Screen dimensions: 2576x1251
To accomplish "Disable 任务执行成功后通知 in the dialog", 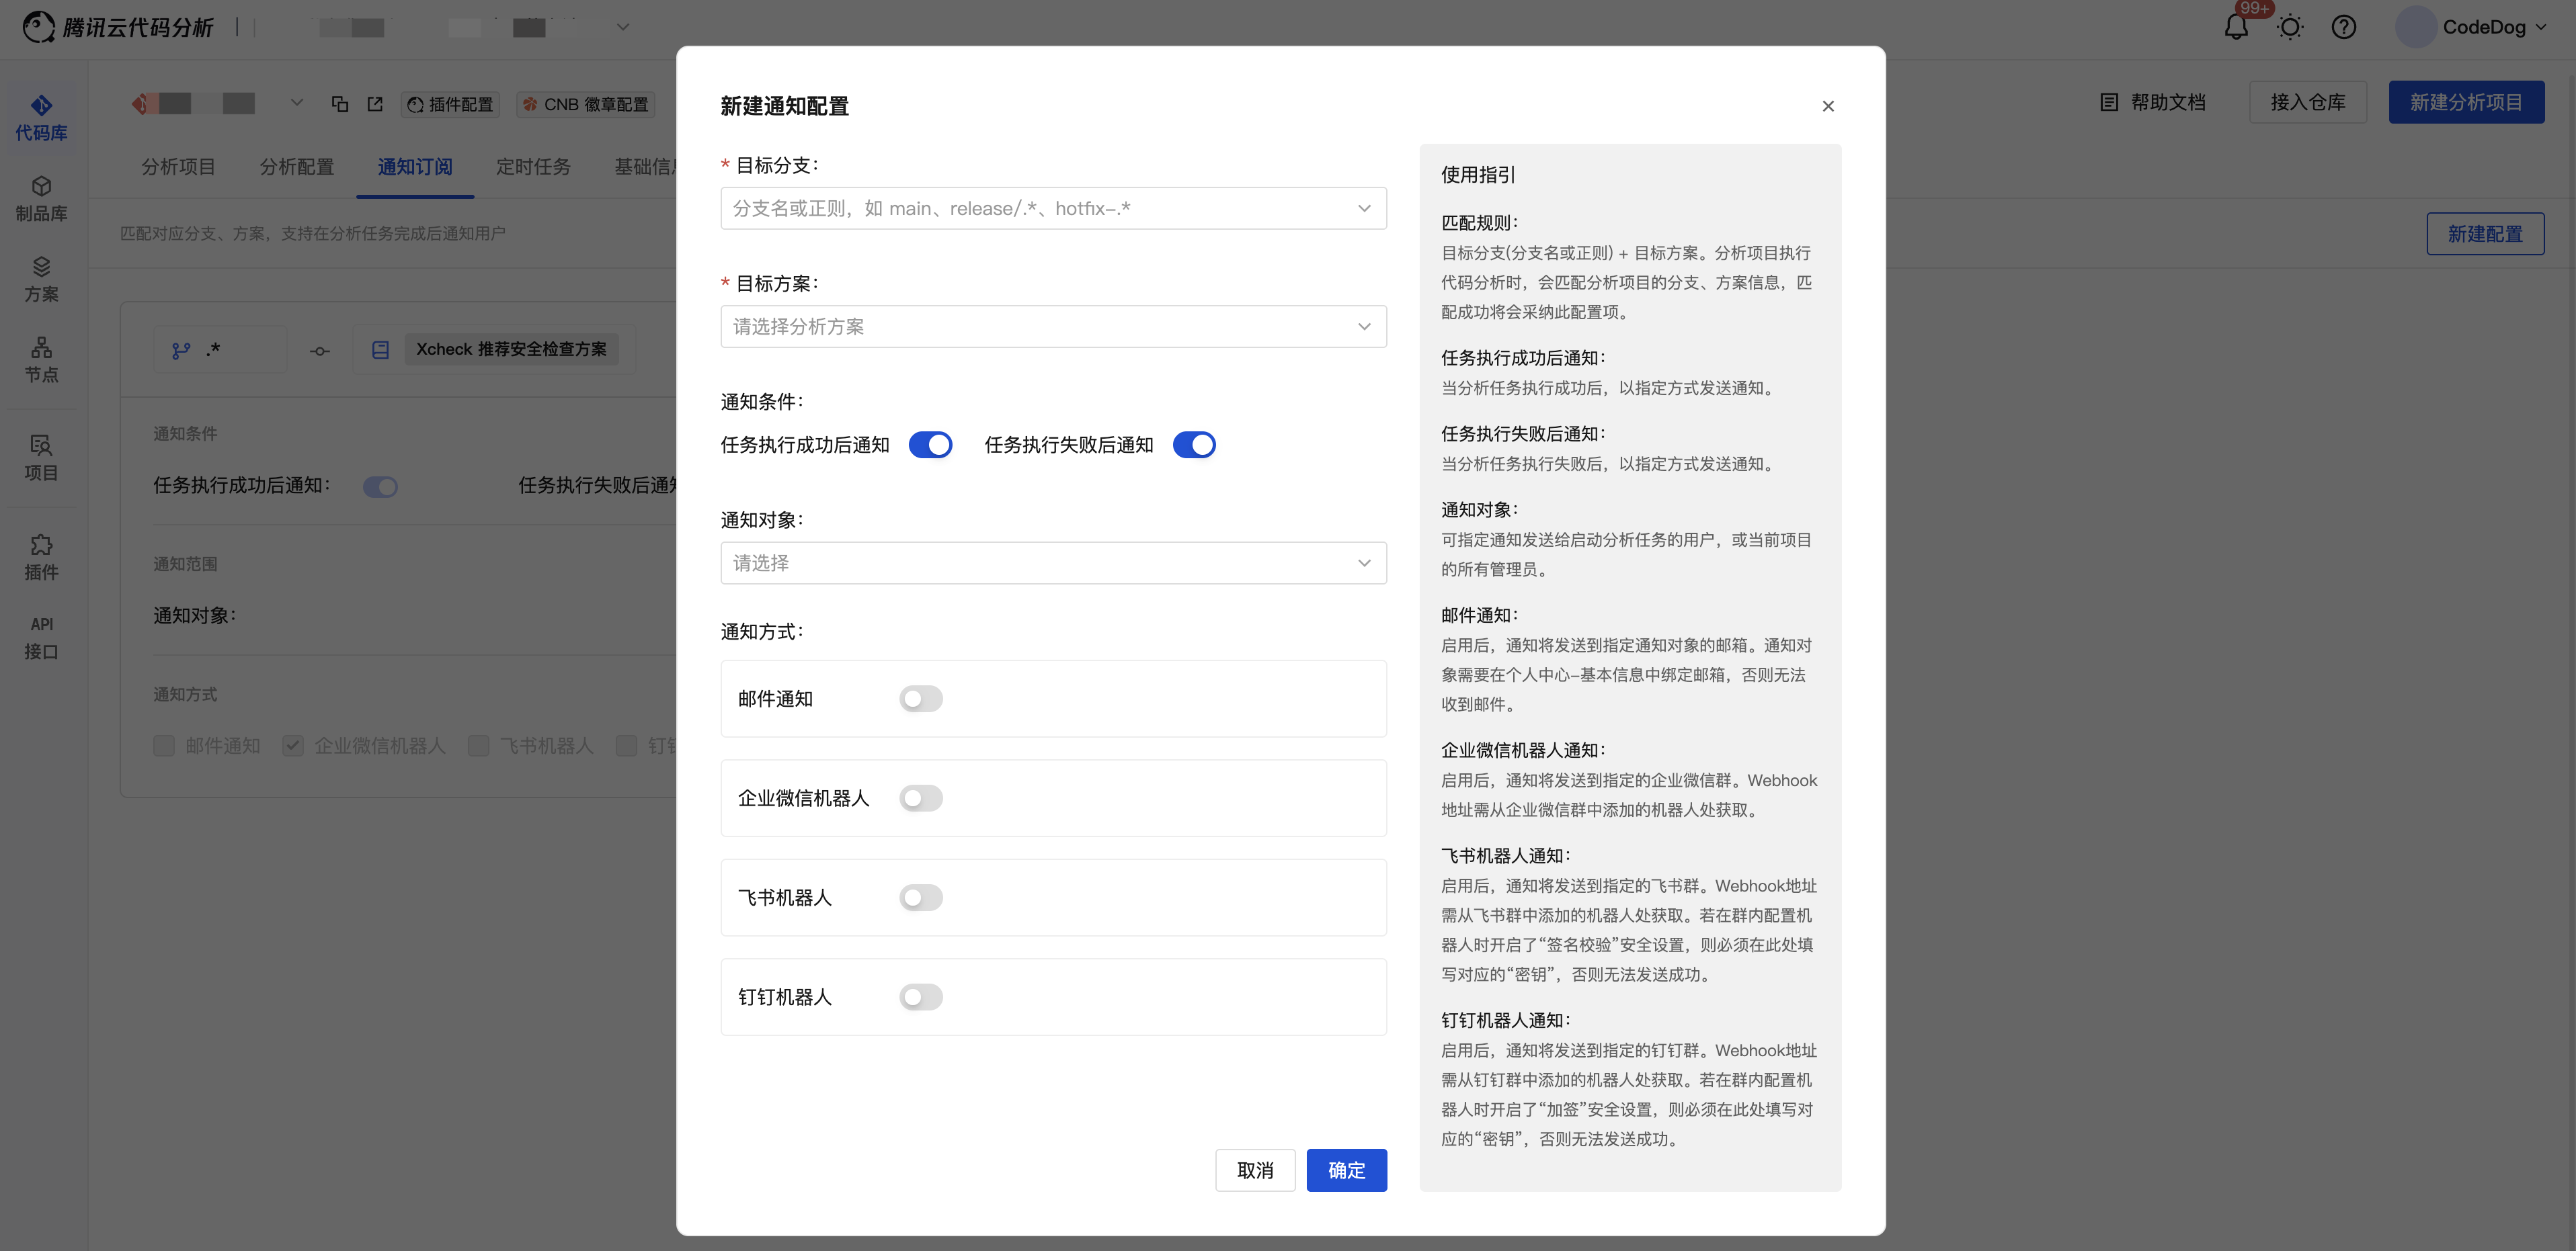I will coord(930,445).
